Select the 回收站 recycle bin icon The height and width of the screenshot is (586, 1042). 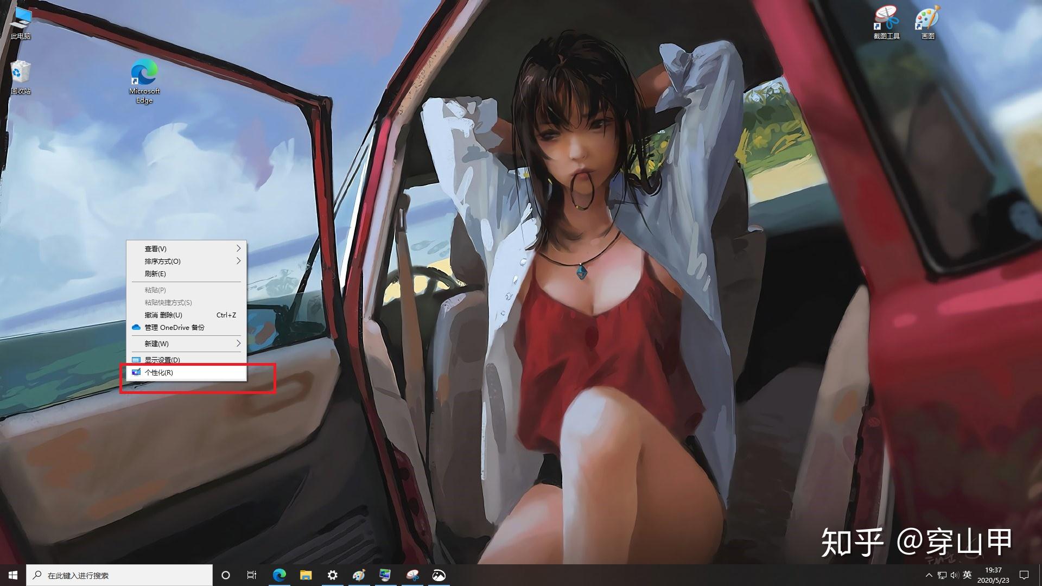(x=21, y=78)
